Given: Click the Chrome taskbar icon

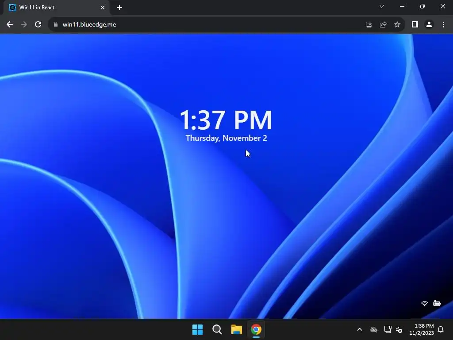Looking at the screenshot, I should [256, 329].
